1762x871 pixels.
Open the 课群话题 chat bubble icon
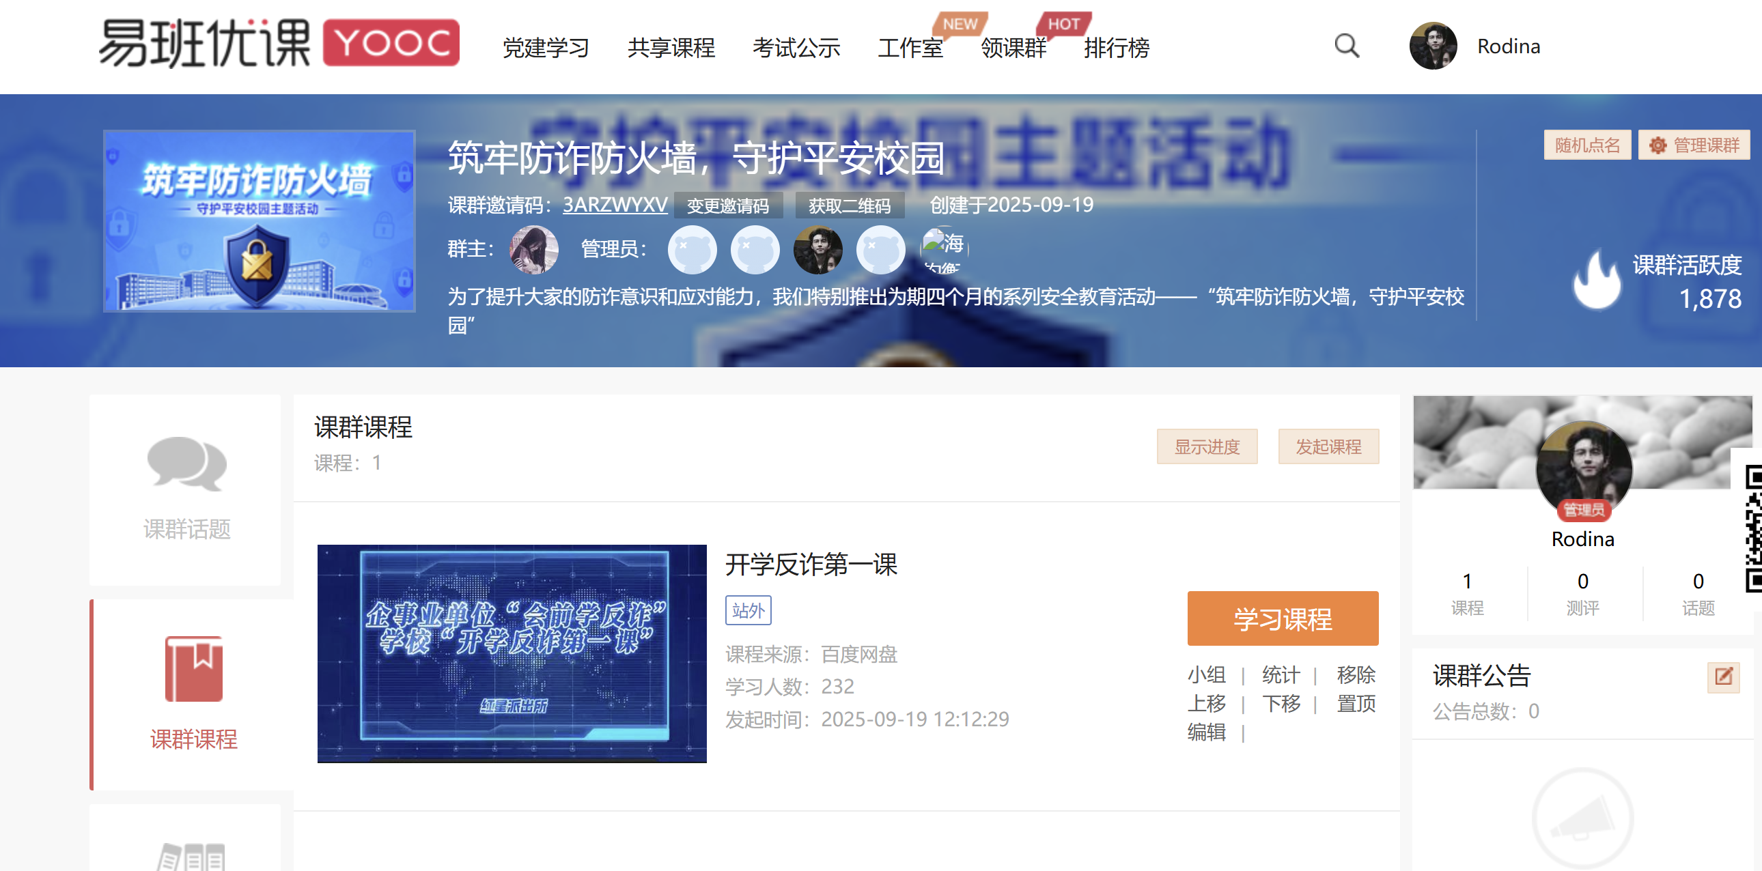(186, 463)
